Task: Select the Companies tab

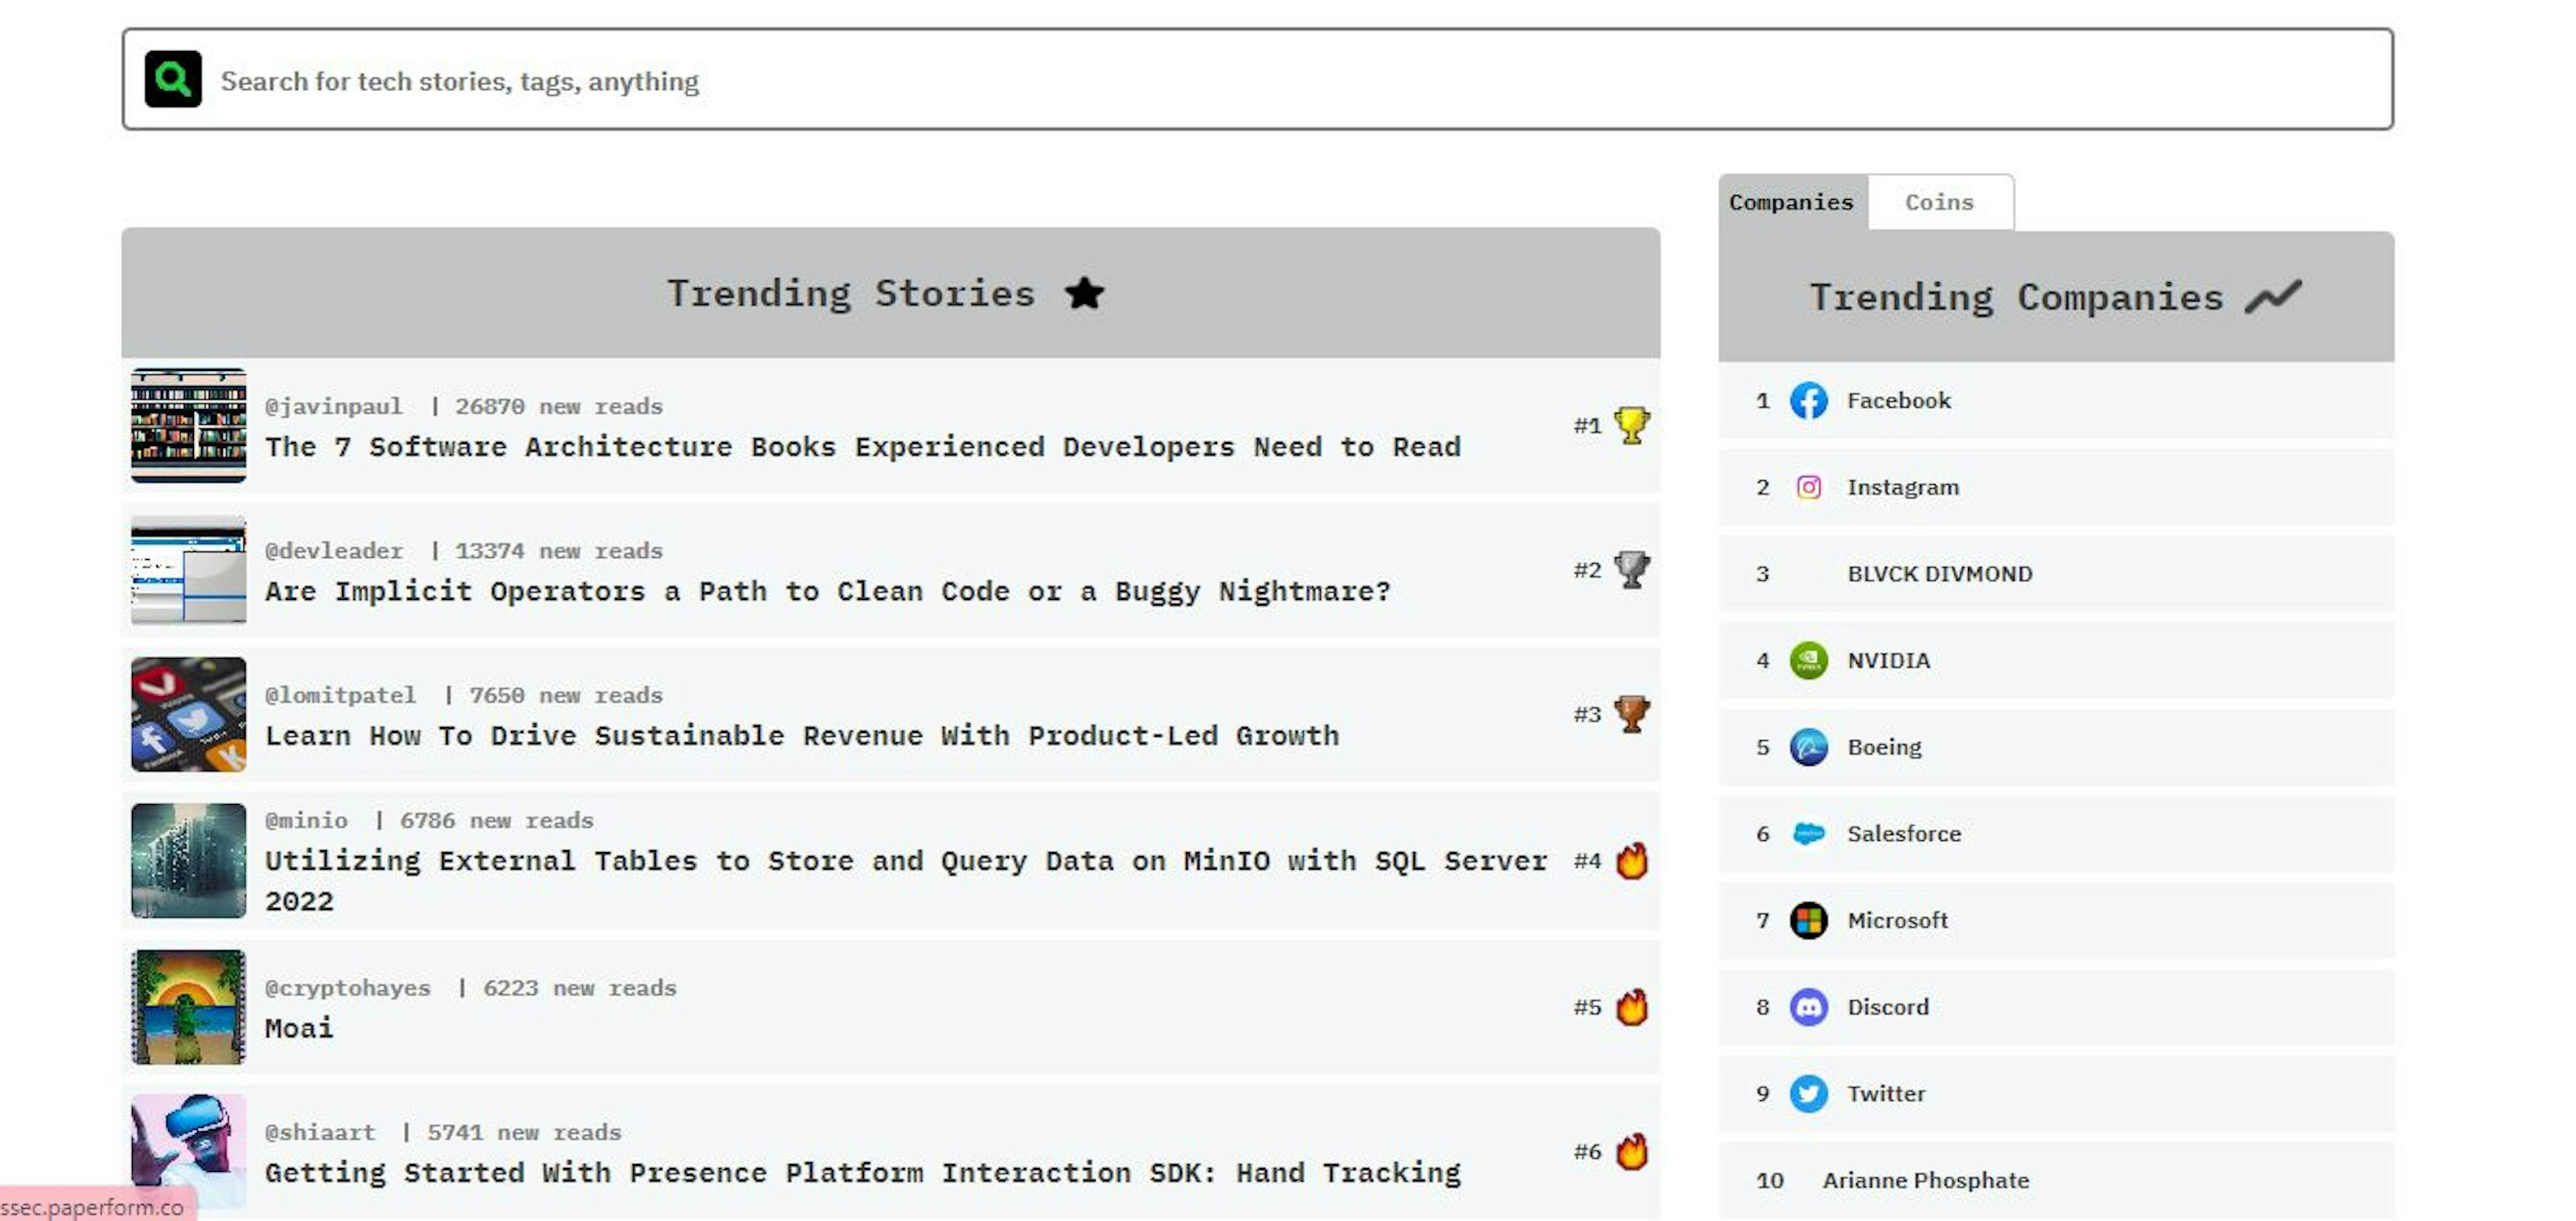Action: tap(1789, 200)
